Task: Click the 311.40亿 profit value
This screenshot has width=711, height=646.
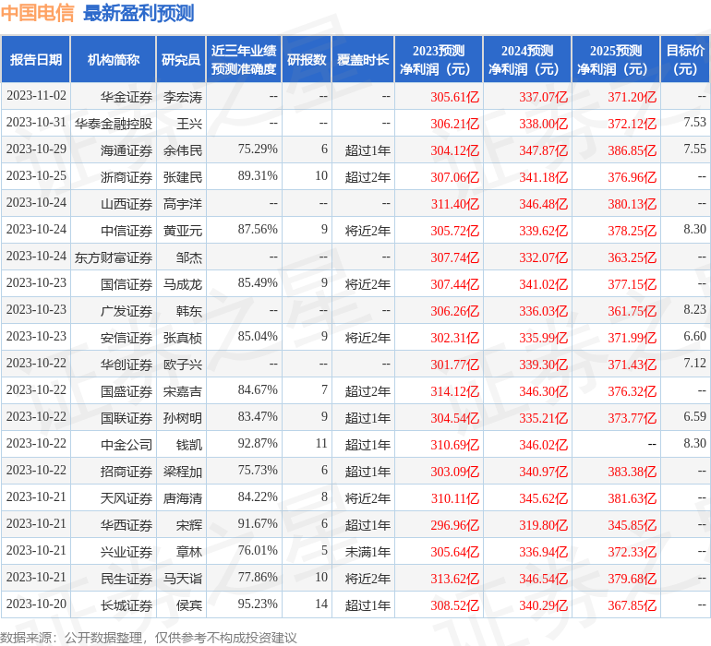Action: [x=455, y=204]
